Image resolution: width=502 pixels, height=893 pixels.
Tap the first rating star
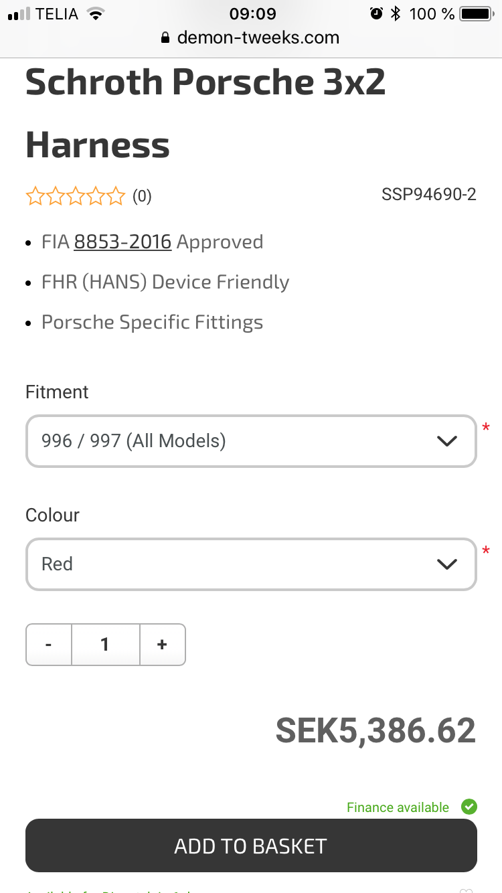[34, 196]
